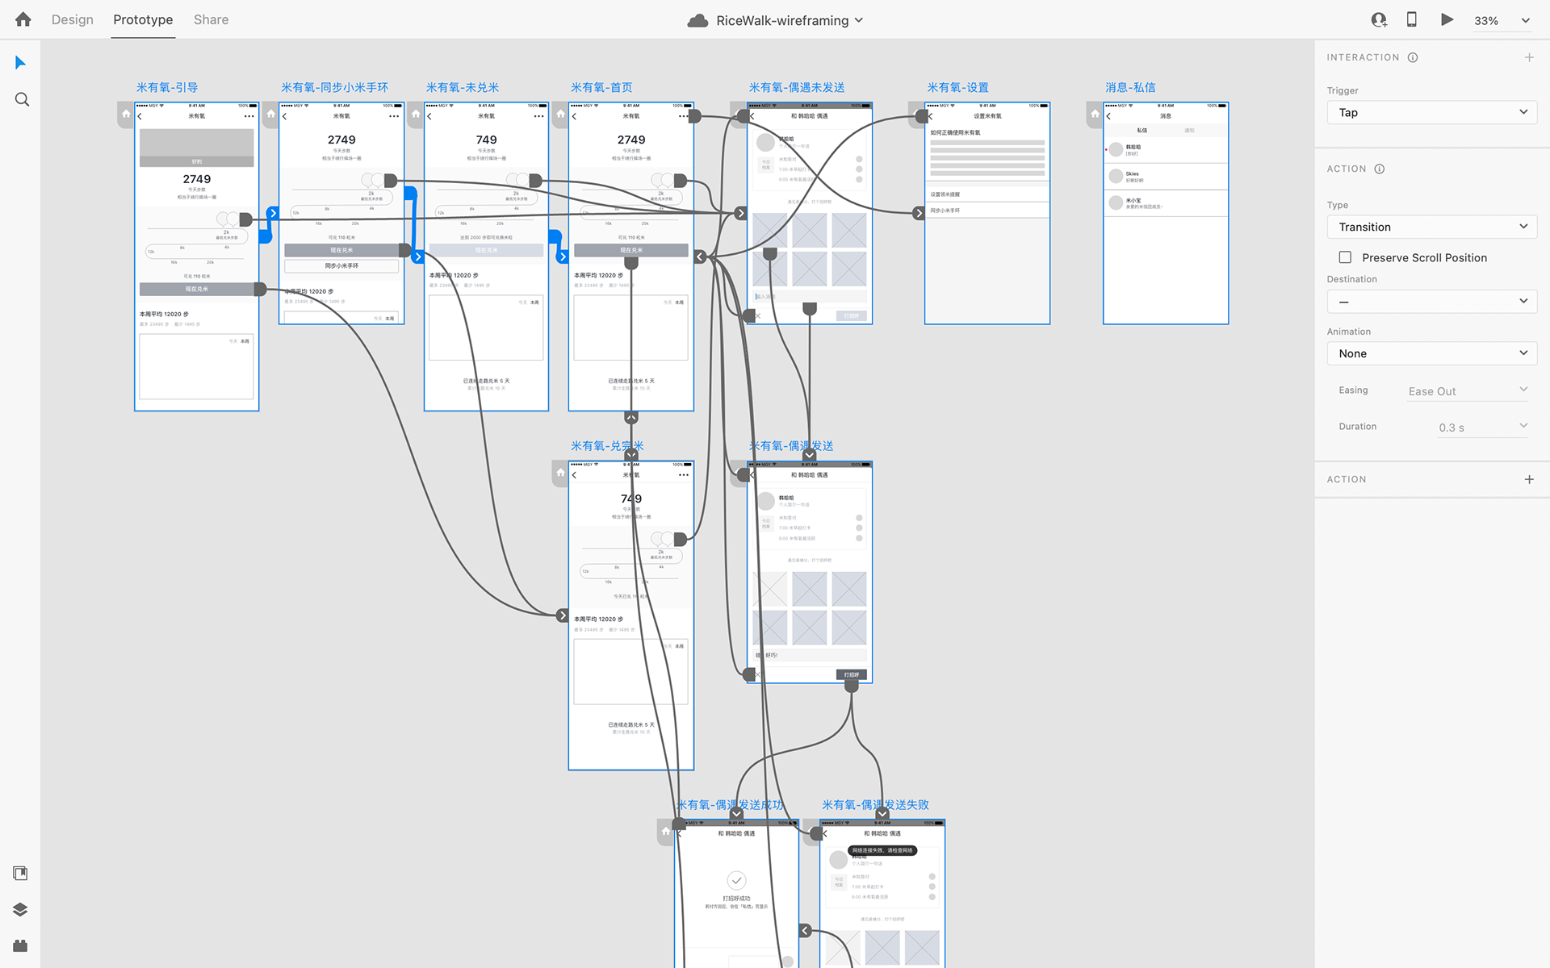Click the invite user to document icon
This screenshot has height=968, width=1550.
click(1379, 20)
